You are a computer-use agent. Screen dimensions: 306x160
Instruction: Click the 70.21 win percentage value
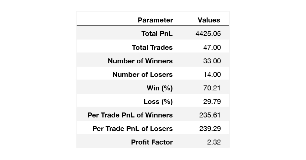click(x=212, y=88)
